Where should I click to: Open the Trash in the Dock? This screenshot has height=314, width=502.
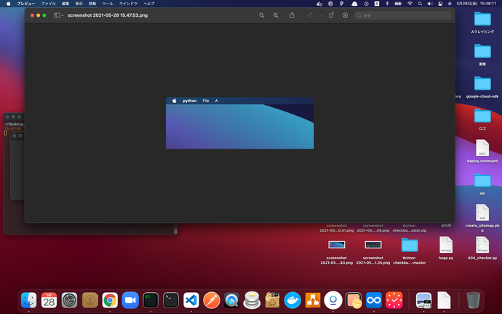(473, 300)
